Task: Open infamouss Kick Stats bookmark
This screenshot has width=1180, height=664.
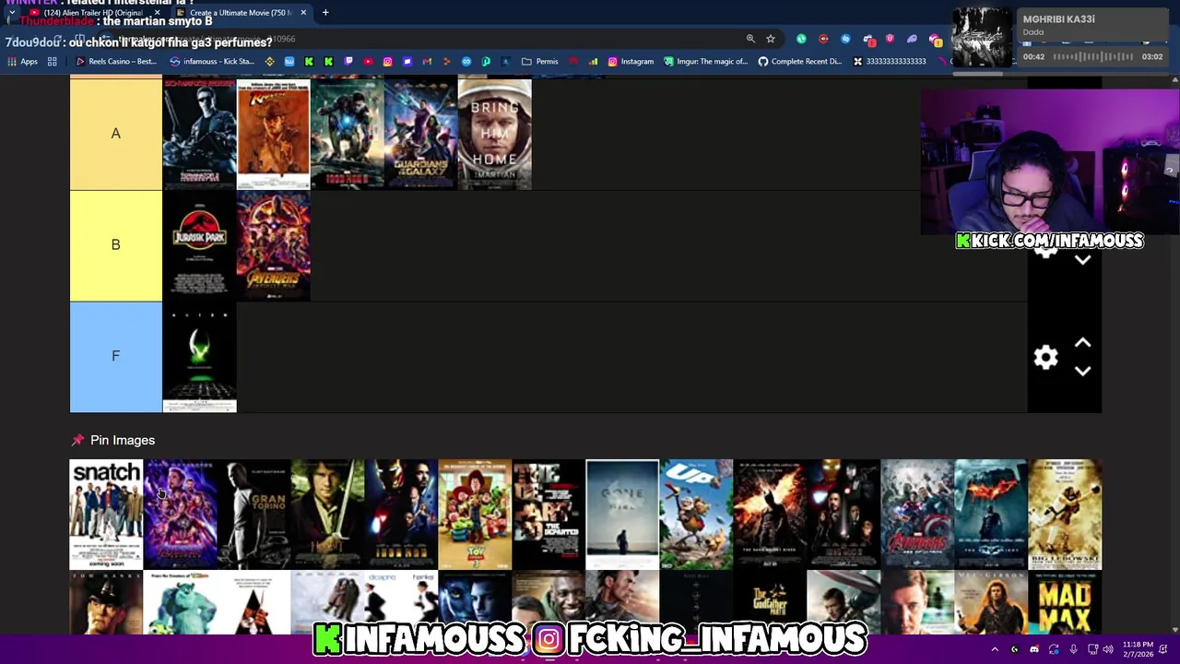Action: click(212, 62)
